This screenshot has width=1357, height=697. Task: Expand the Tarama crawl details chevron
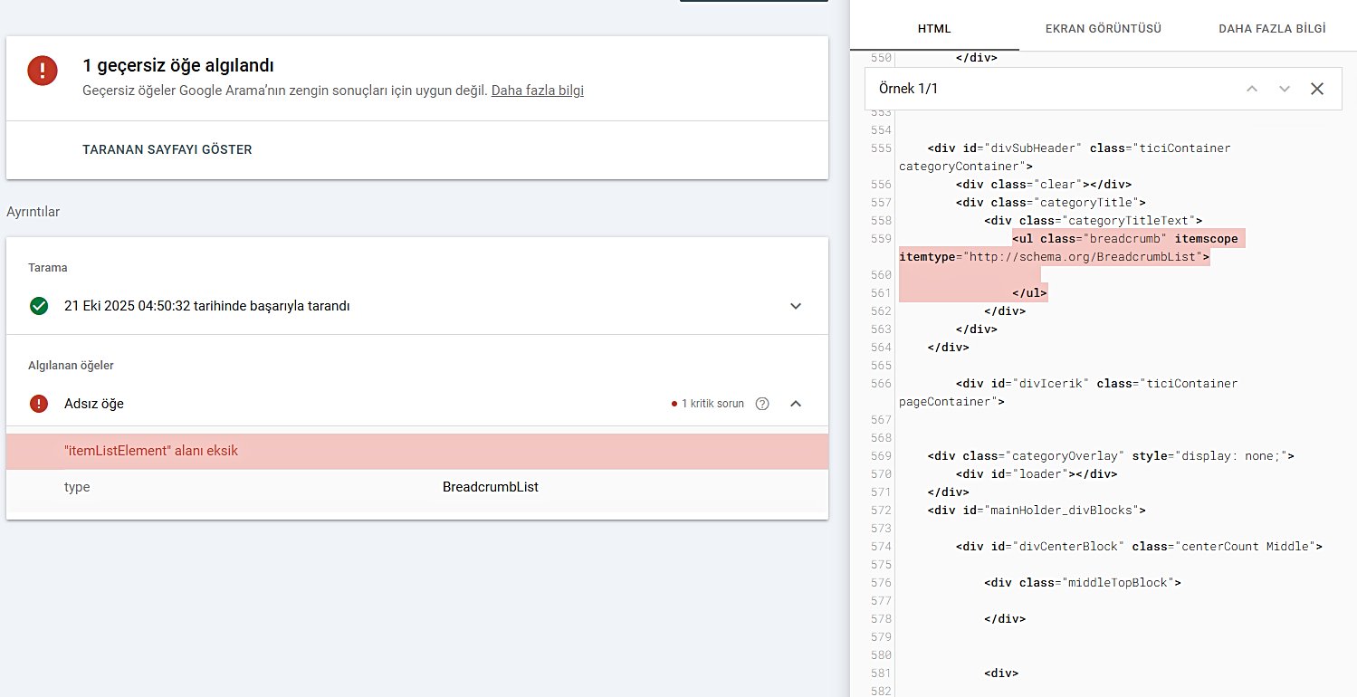796,306
